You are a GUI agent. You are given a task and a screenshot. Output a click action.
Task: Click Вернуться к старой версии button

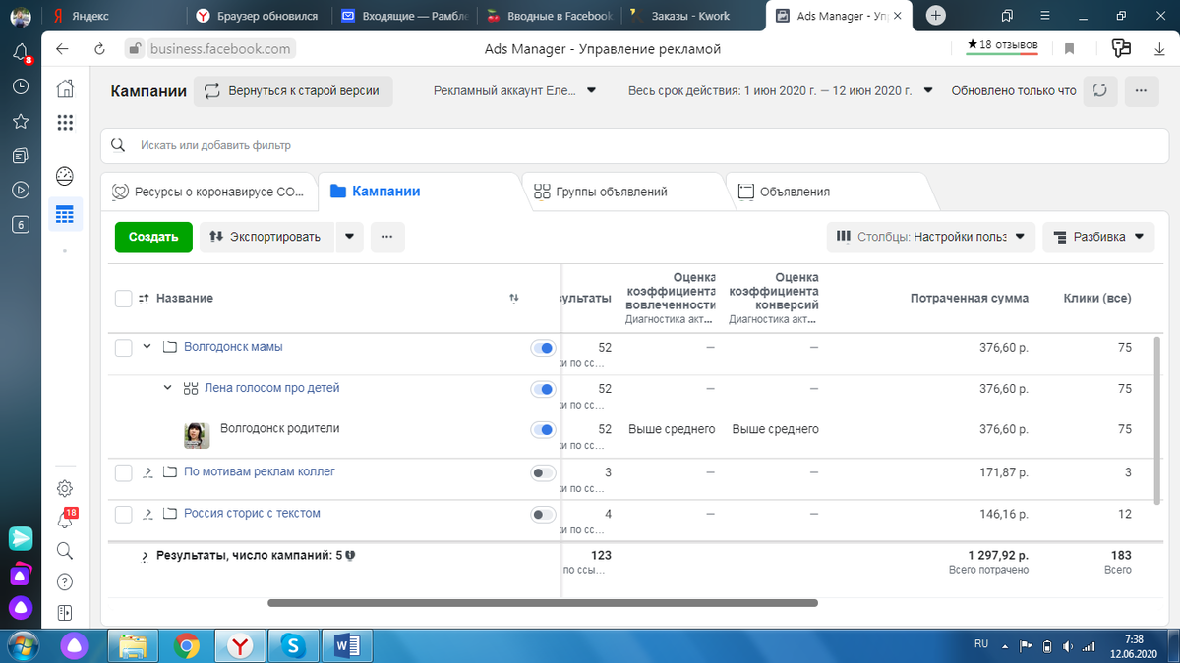(293, 91)
